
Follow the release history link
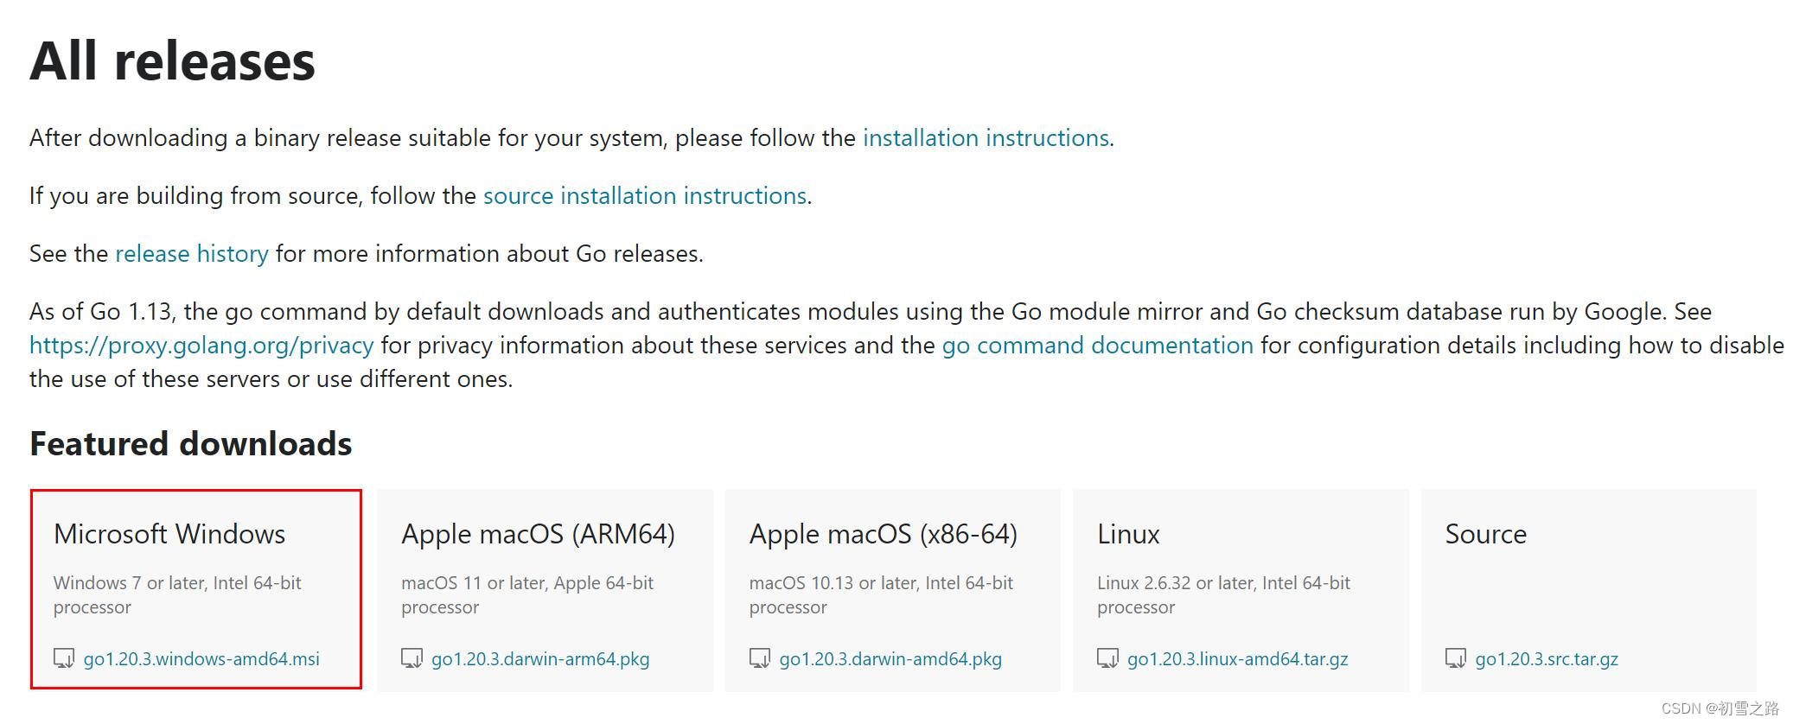tap(192, 254)
